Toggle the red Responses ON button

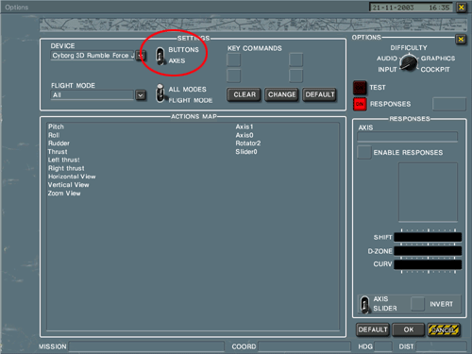click(360, 104)
